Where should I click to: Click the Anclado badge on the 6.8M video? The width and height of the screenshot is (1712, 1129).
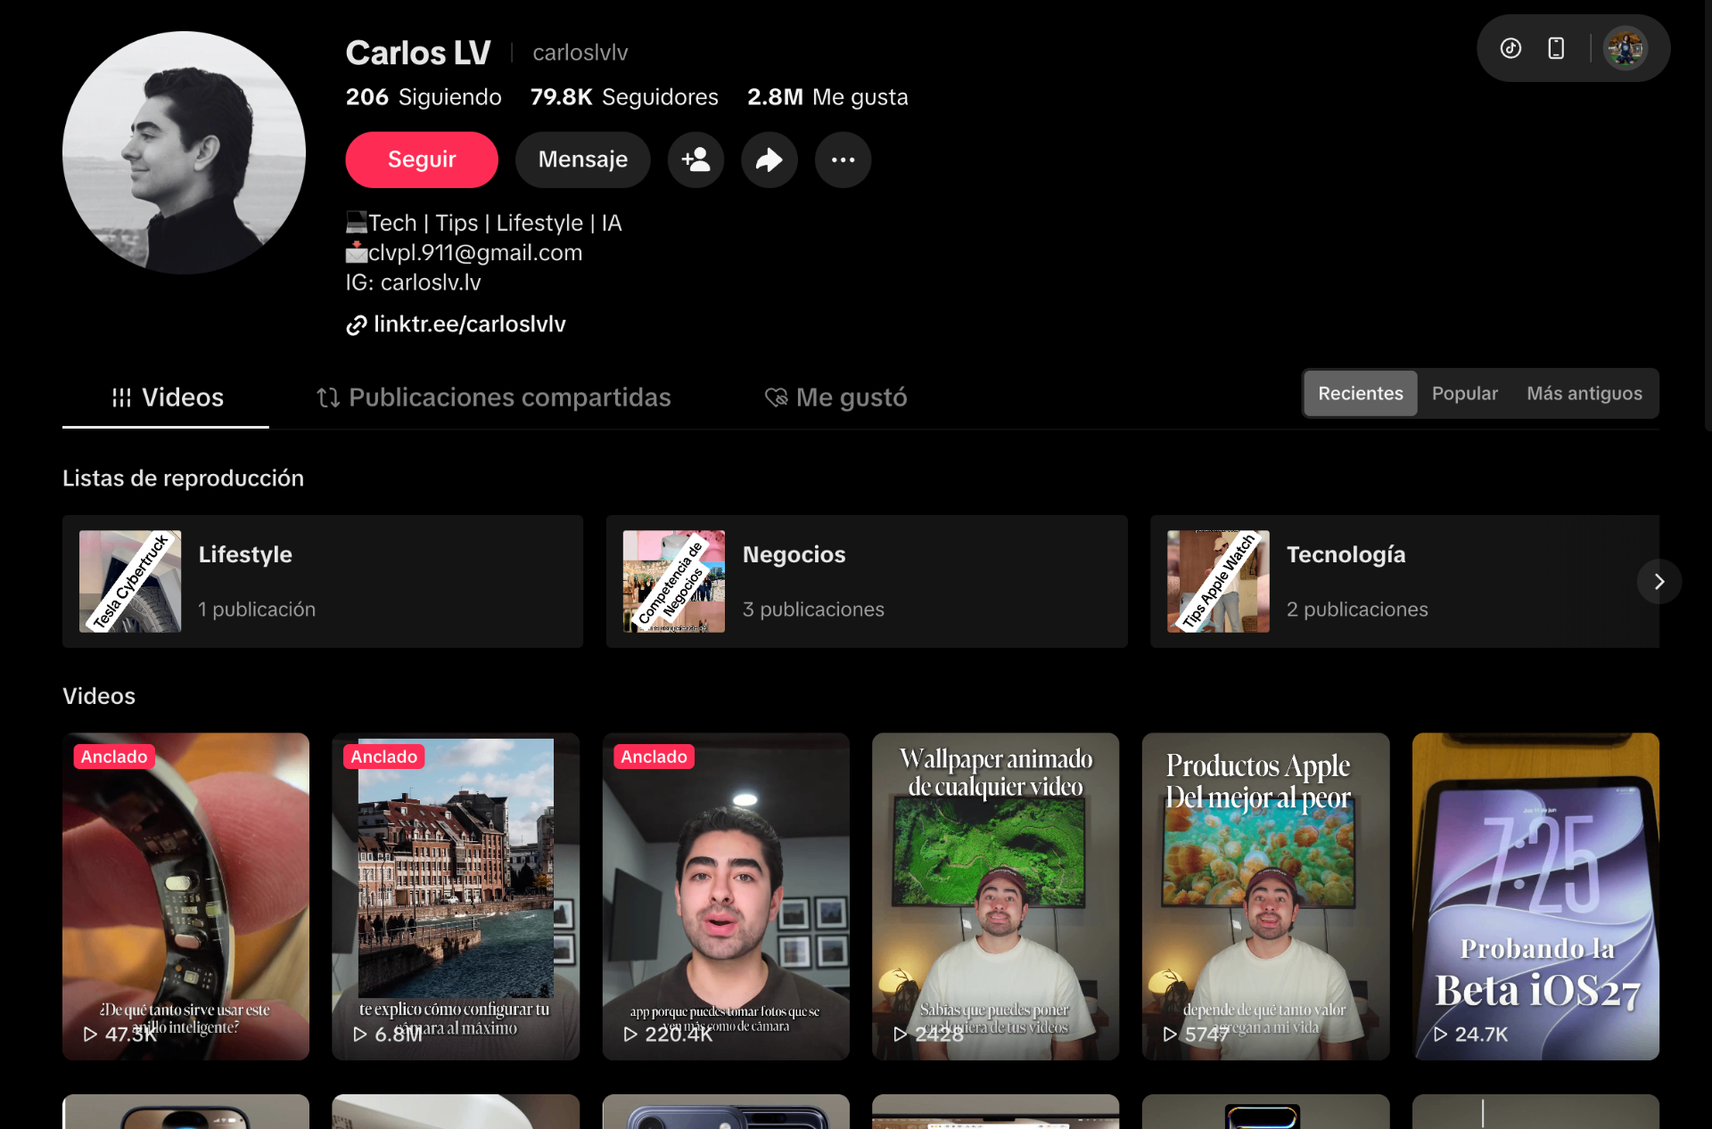click(x=383, y=757)
